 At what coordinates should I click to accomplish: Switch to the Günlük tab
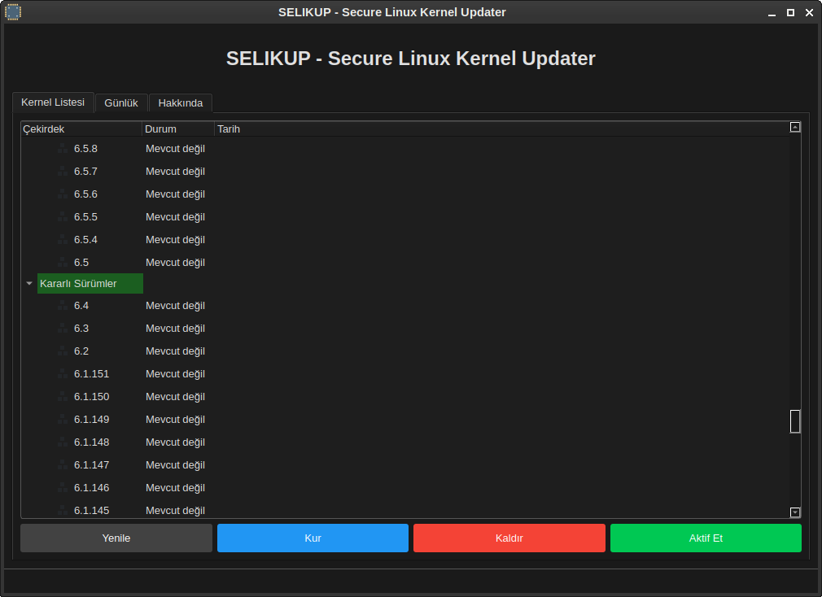[x=121, y=103]
